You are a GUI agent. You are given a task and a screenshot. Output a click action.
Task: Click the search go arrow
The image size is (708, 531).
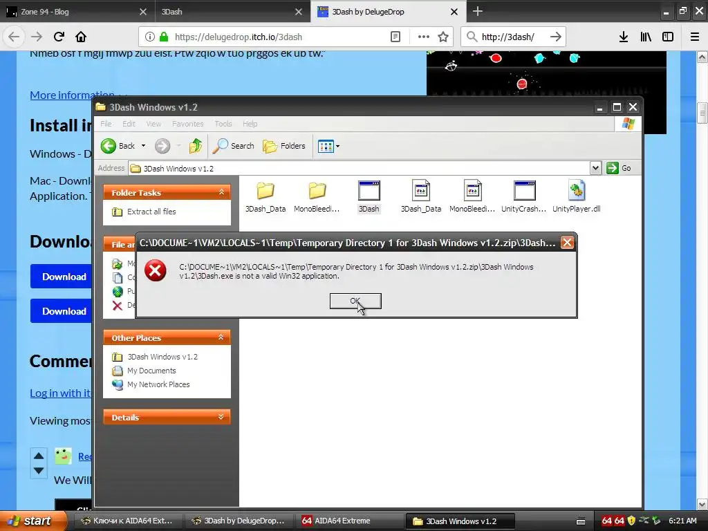tap(556, 37)
